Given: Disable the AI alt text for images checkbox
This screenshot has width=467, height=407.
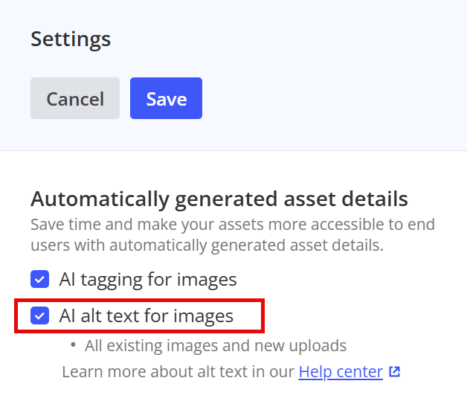Looking at the screenshot, I should [x=39, y=315].
